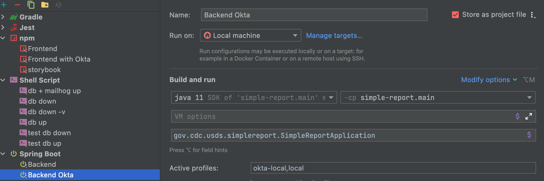
Task: Open the -cp simple-report.main classpath dropdown
Action: pos(438,97)
